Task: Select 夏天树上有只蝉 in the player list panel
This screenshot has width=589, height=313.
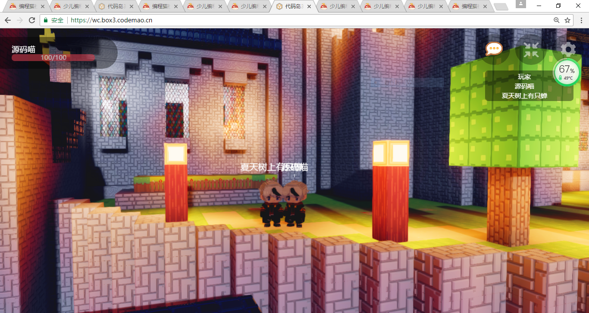Action: [524, 95]
